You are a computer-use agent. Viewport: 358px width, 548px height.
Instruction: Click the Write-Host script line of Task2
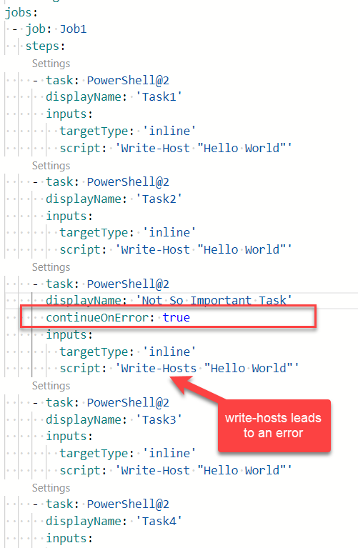[x=176, y=249]
